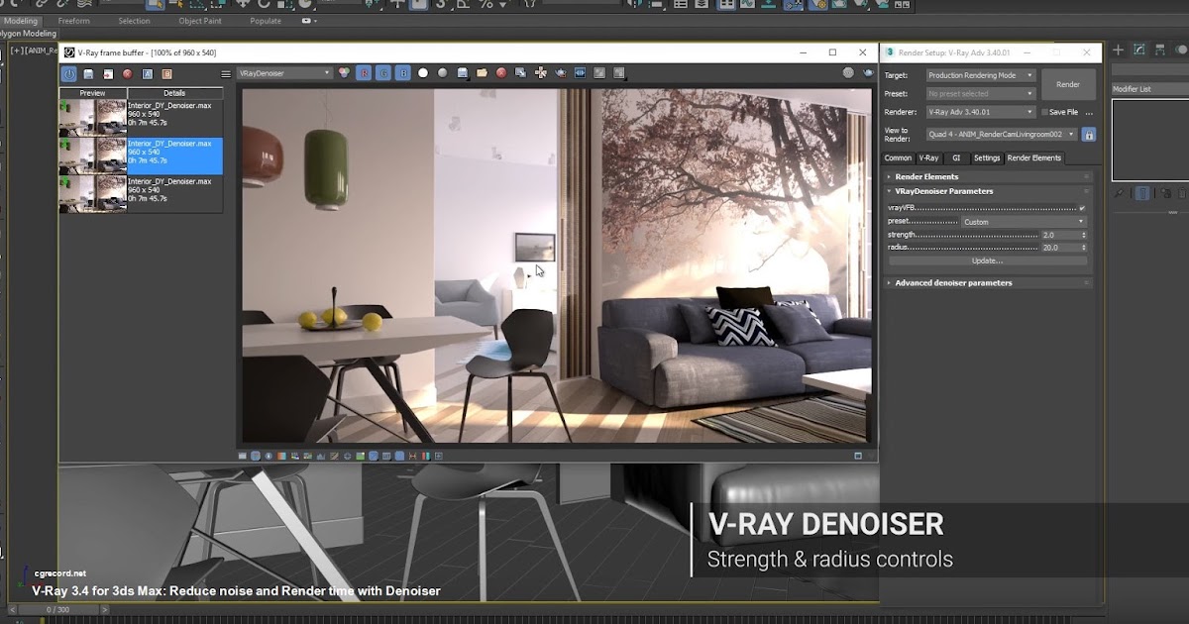Click the region render icon in VFB toolbar
Image resolution: width=1189 pixels, height=624 pixels.
click(598, 73)
